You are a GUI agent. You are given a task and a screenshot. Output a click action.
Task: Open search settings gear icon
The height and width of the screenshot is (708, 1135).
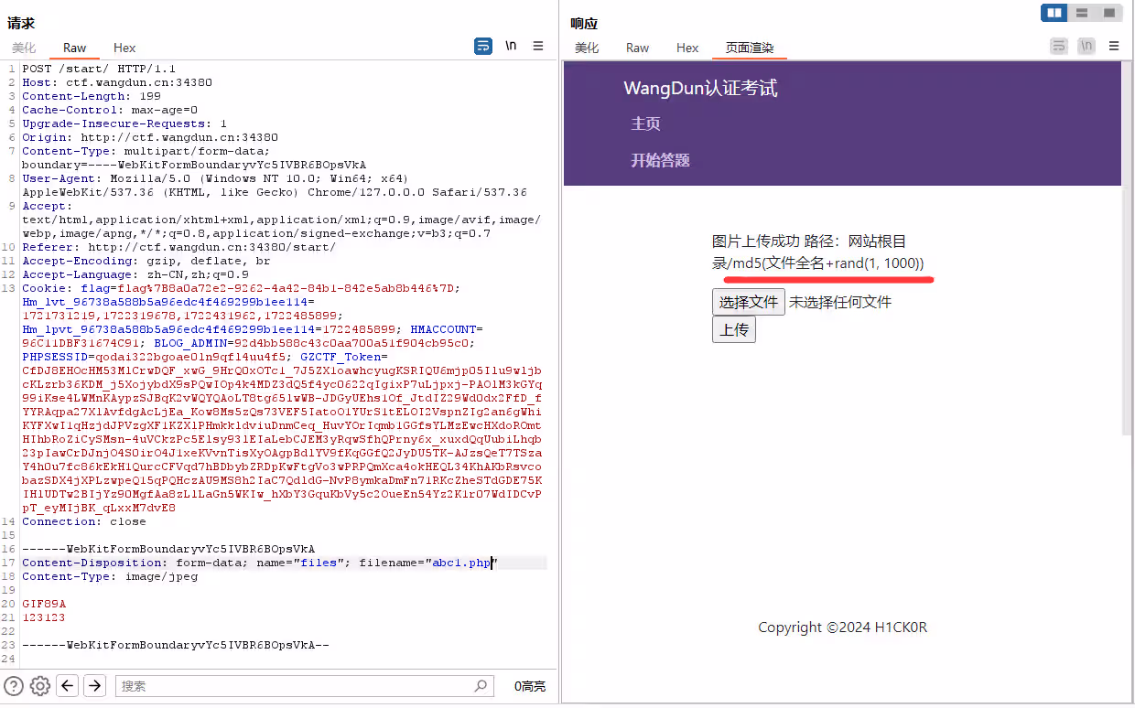point(39,686)
